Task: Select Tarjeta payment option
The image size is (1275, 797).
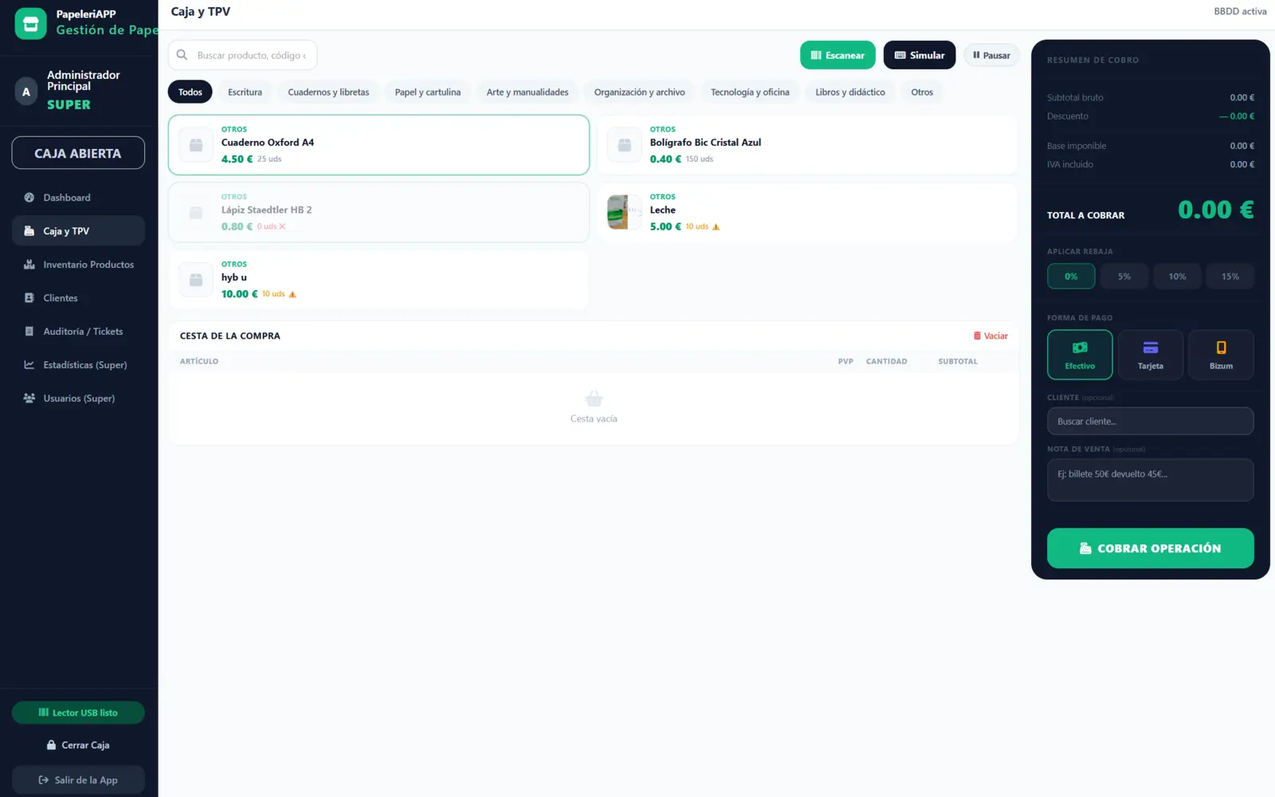Action: point(1150,355)
